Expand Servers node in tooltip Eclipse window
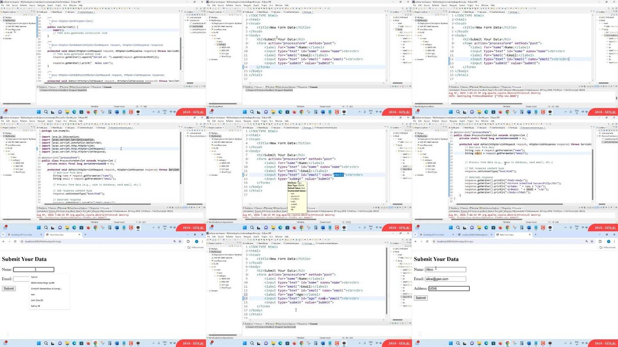 pyautogui.click(x=207, y=175)
